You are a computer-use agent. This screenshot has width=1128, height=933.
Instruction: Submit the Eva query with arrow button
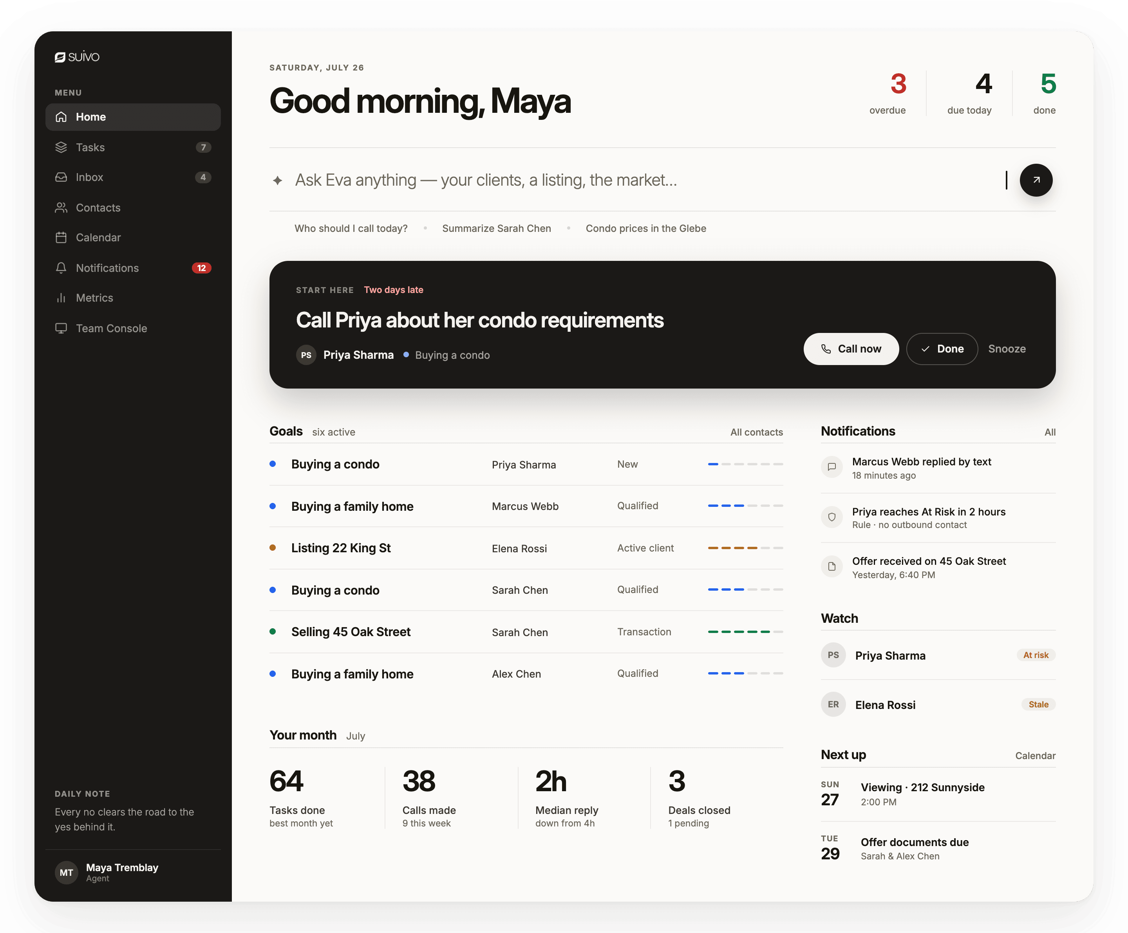pos(1036,180)
